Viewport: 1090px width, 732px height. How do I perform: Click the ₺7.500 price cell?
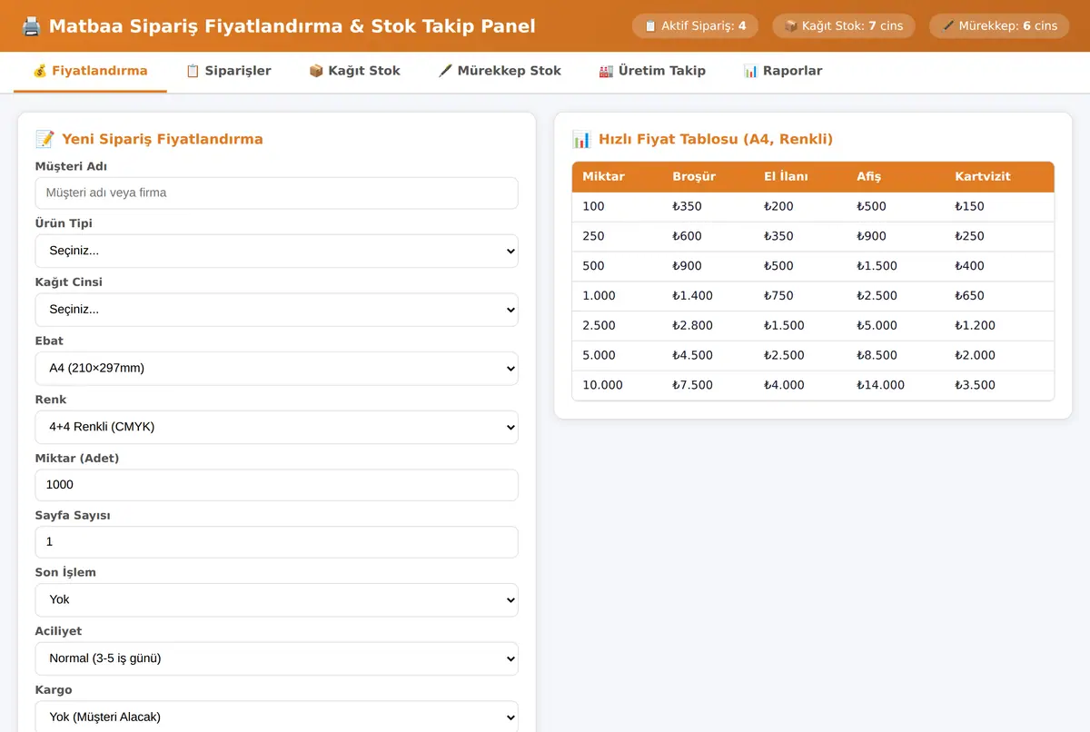coord(708,385)
